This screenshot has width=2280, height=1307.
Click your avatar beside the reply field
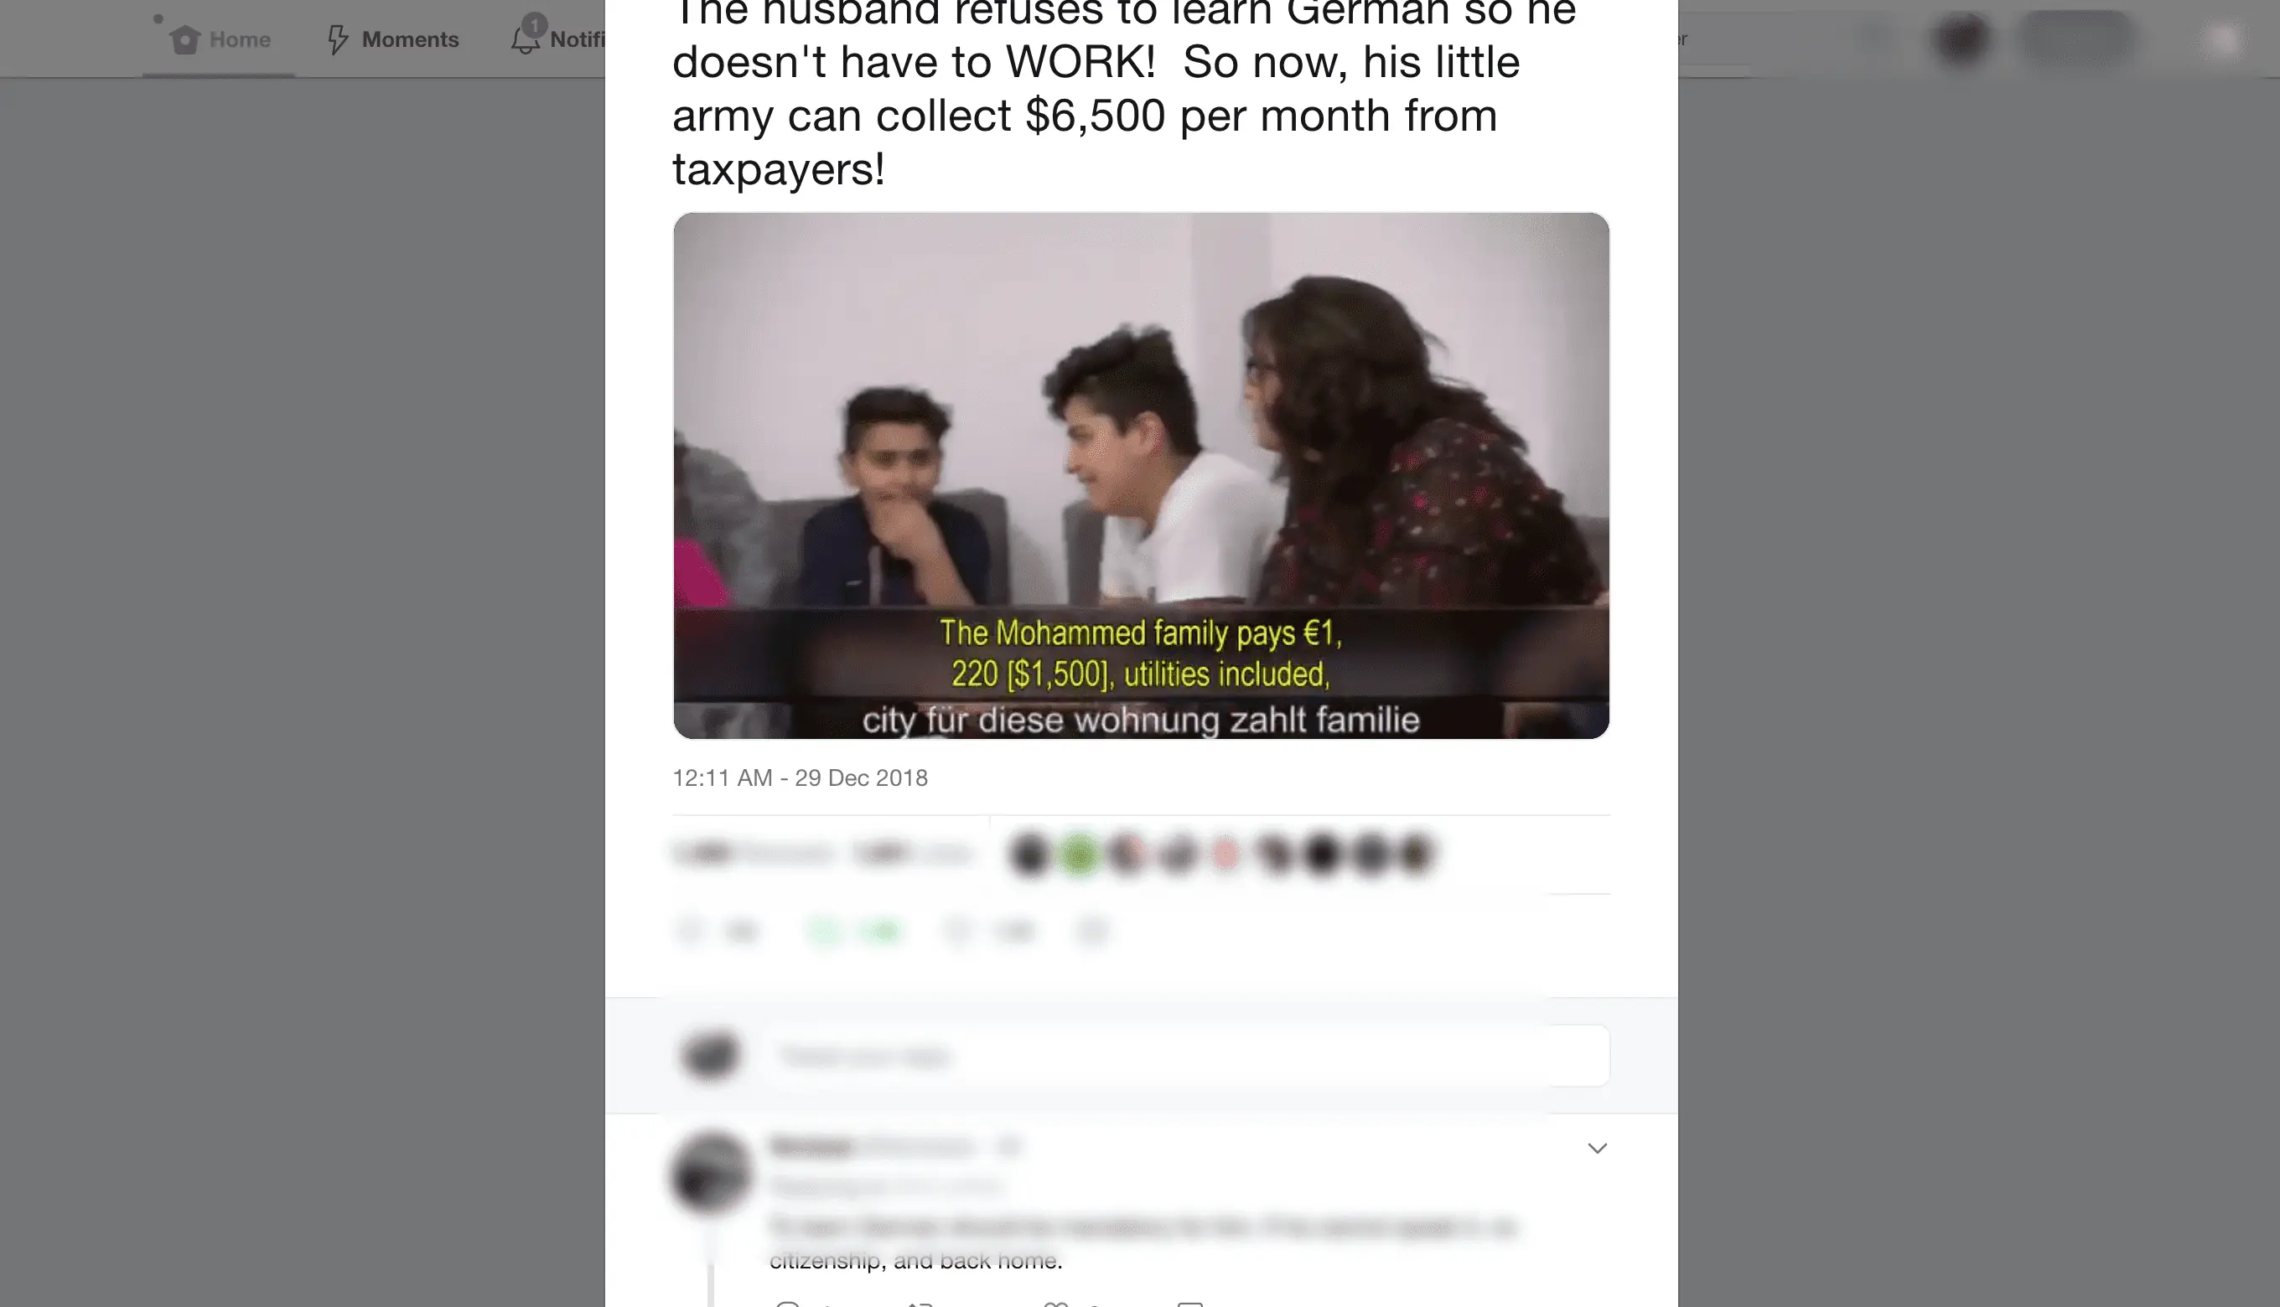(x=710, y=1055)
